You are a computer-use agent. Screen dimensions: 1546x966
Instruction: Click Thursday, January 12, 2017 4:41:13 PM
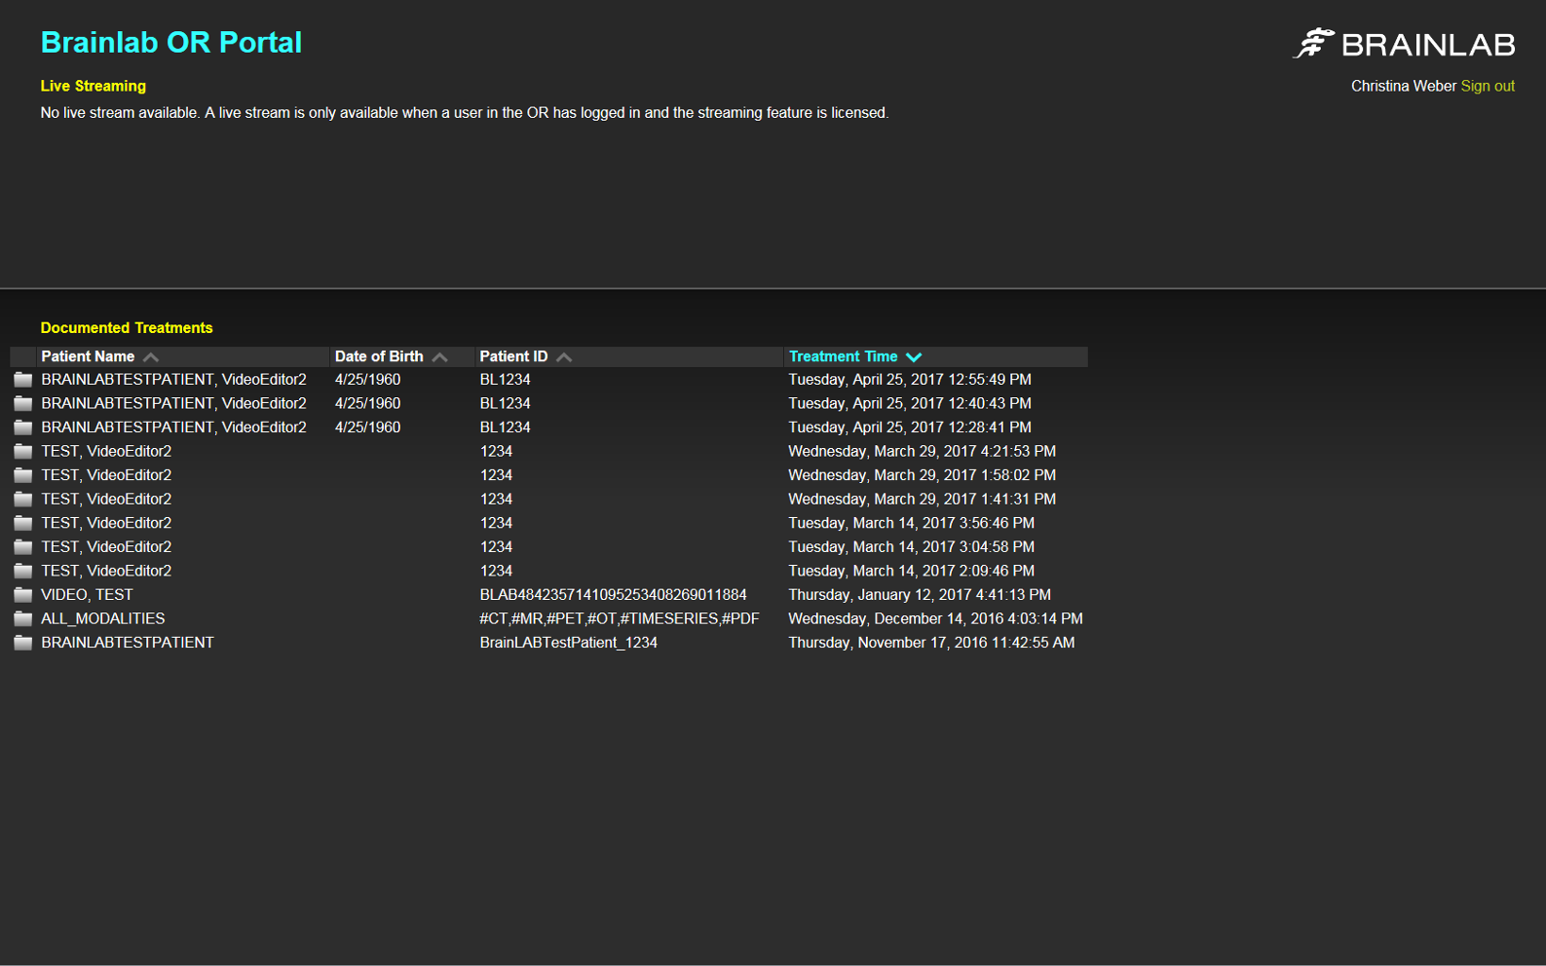tap(920, 595)
